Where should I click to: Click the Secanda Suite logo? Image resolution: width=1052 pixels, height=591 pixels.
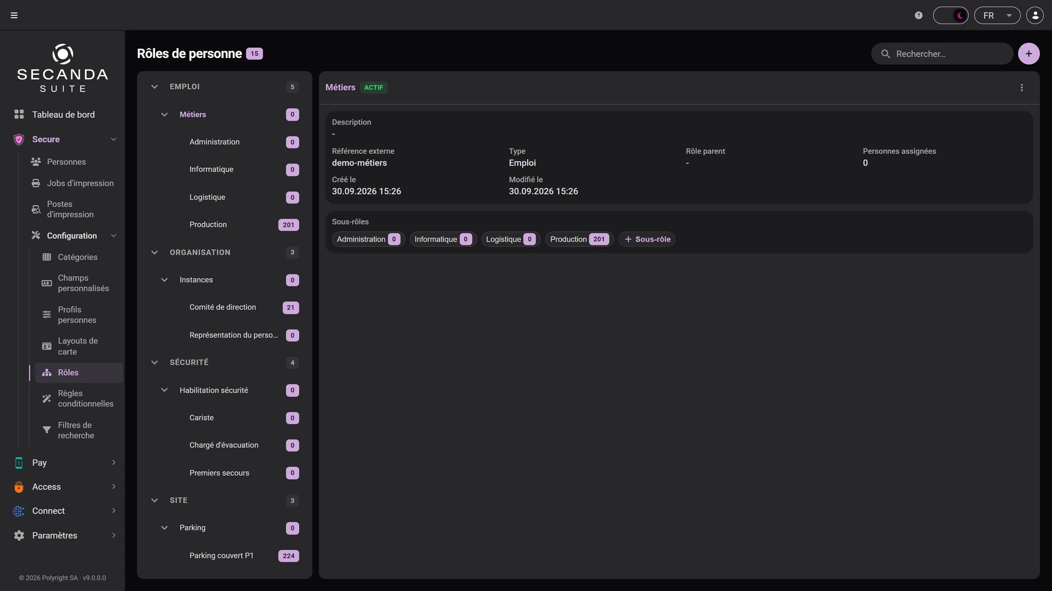[62, 68]
